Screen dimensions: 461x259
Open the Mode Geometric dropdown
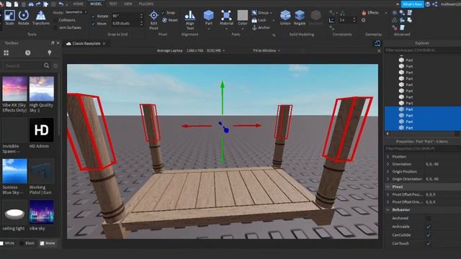[76, 12]
